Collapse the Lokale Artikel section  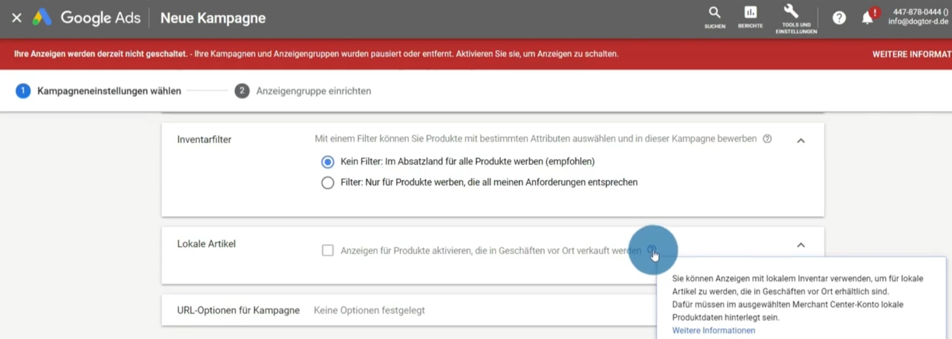pyautogui.click(x=801, y=245)
